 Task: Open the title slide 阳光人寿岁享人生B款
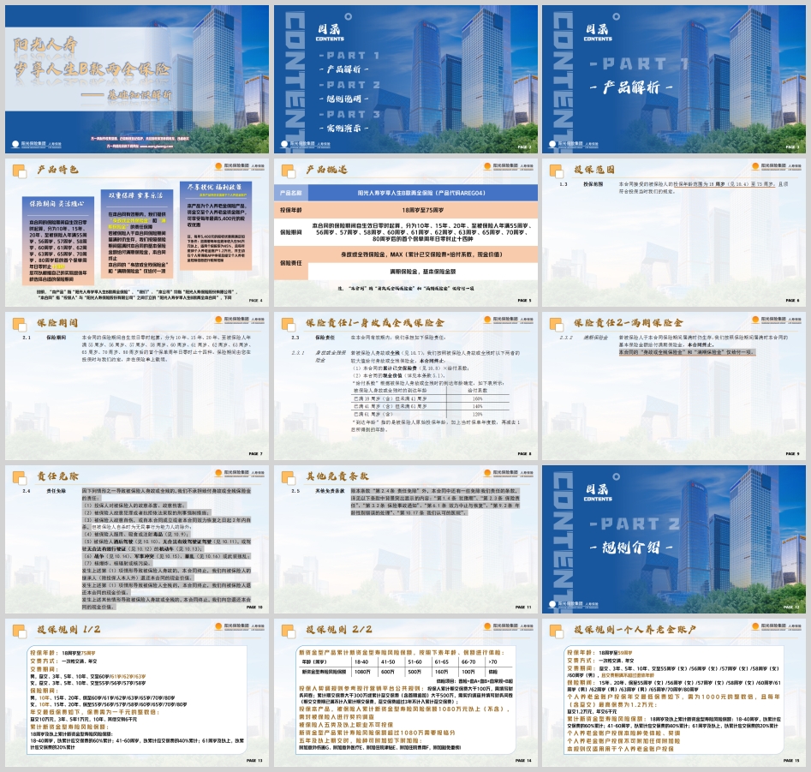136,79
